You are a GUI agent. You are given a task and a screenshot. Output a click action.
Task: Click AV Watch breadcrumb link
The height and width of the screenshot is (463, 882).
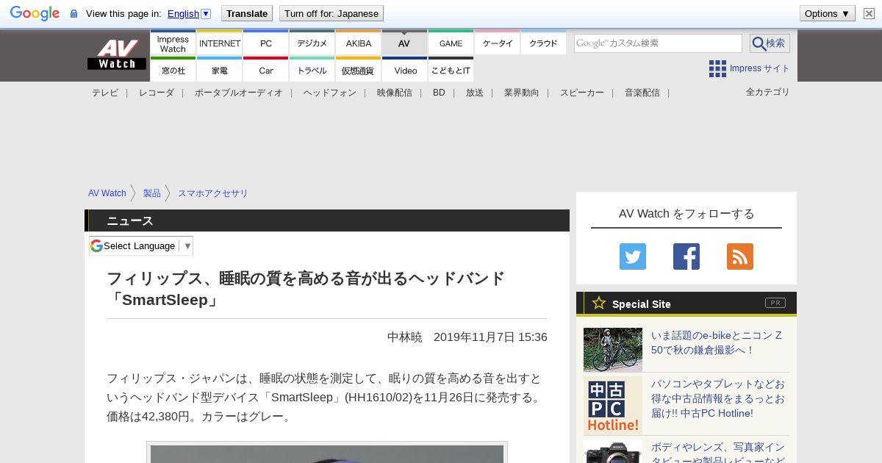[107, 193]
